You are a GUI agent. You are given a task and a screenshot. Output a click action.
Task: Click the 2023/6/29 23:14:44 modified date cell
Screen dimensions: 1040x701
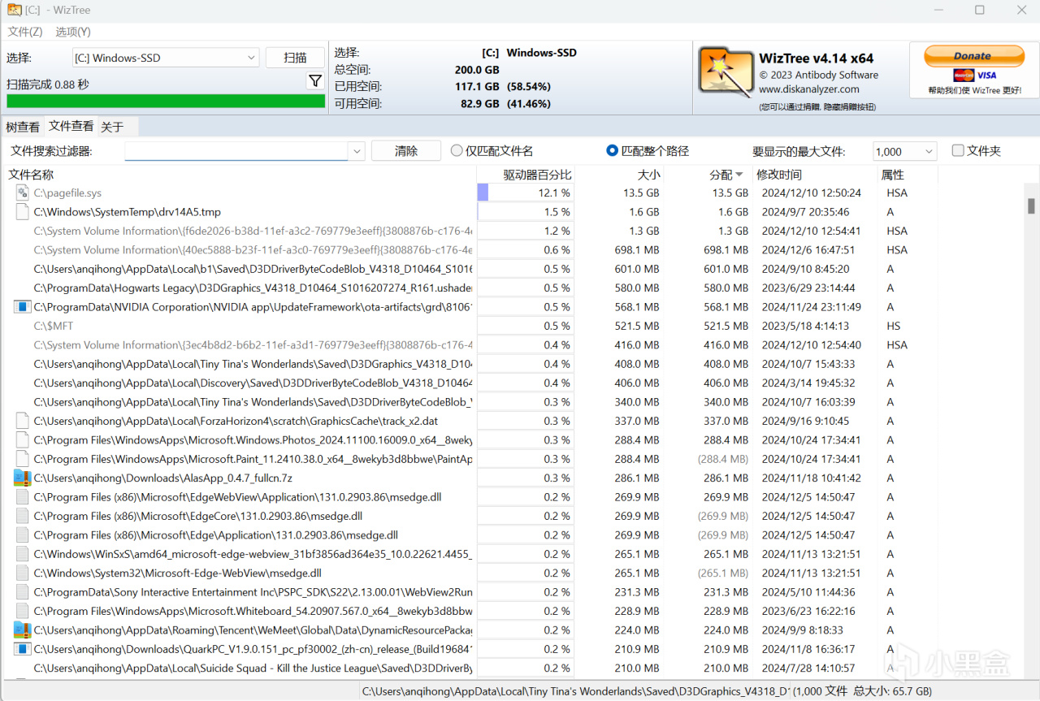click(808, 288)
